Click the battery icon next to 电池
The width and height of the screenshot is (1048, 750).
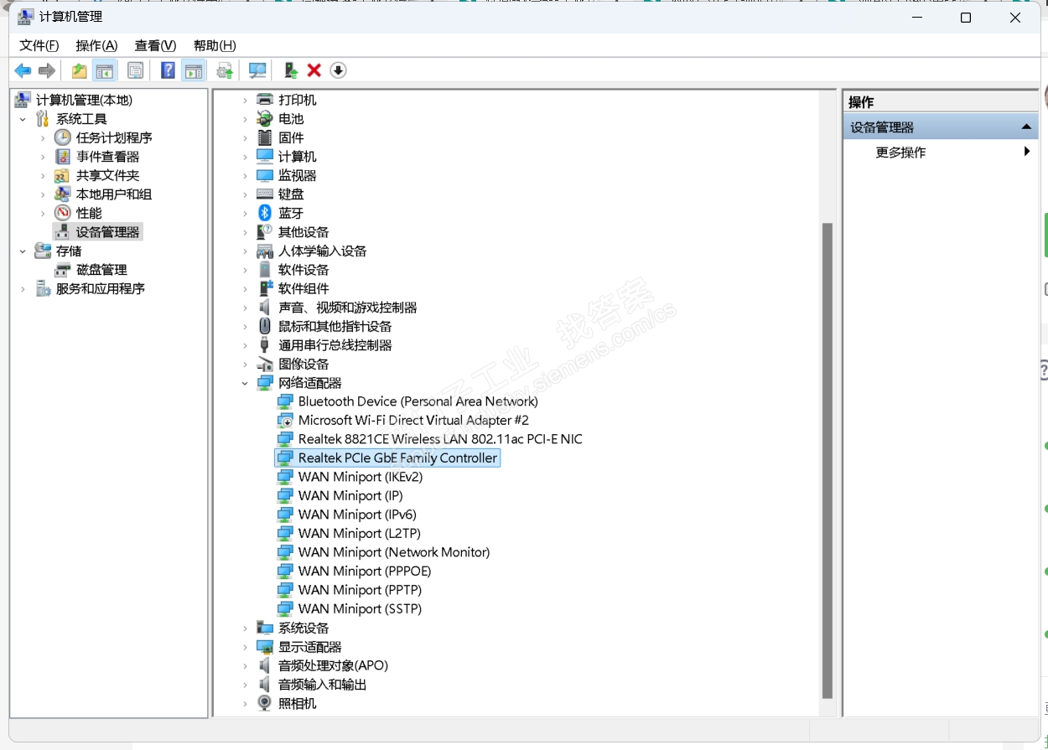point(265,118)
